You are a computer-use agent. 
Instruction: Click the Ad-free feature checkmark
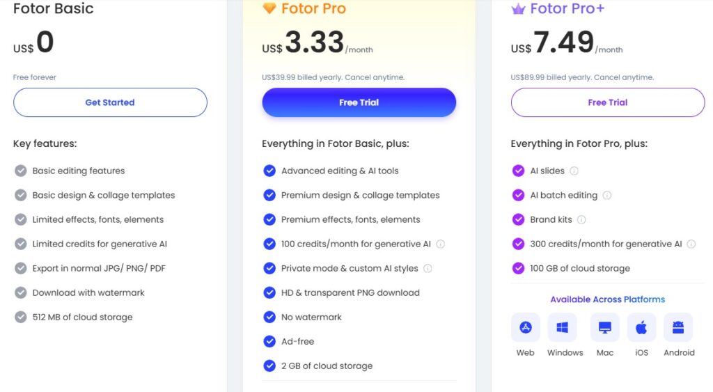click(269, 342)
